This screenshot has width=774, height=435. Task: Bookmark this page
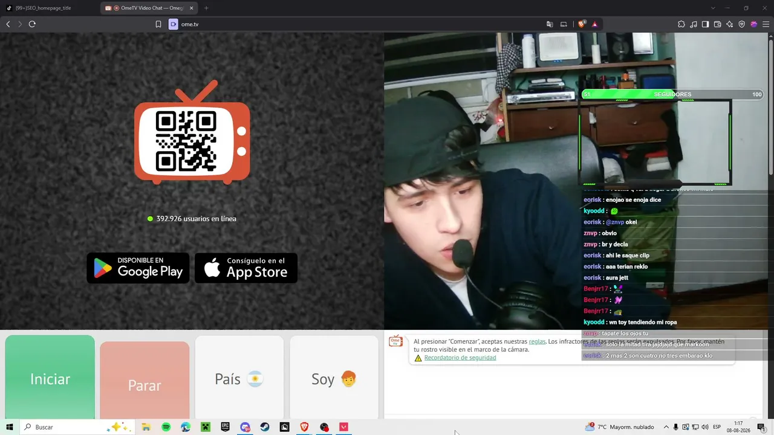[158, 24]
